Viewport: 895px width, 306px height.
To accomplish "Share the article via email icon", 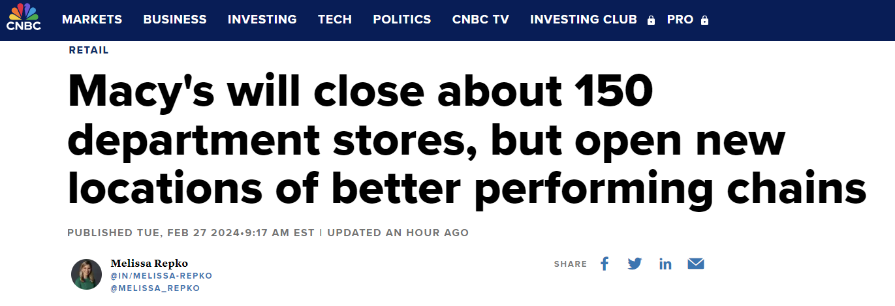I will click(x=696, y=264).
